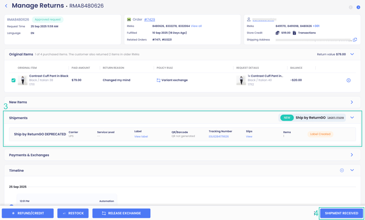The width and height of the screenshot is (365, 220).
Task: Expand the New Items section
Action: (x=352, y=102)
